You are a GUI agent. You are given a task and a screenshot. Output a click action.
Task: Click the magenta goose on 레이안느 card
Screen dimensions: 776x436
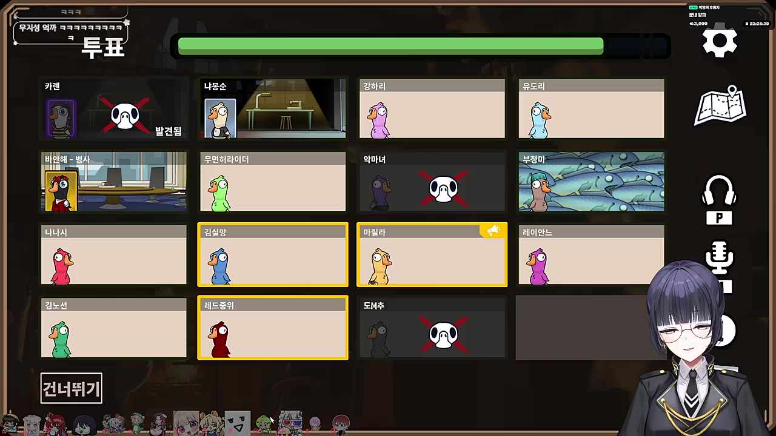[x=538, y=266]
